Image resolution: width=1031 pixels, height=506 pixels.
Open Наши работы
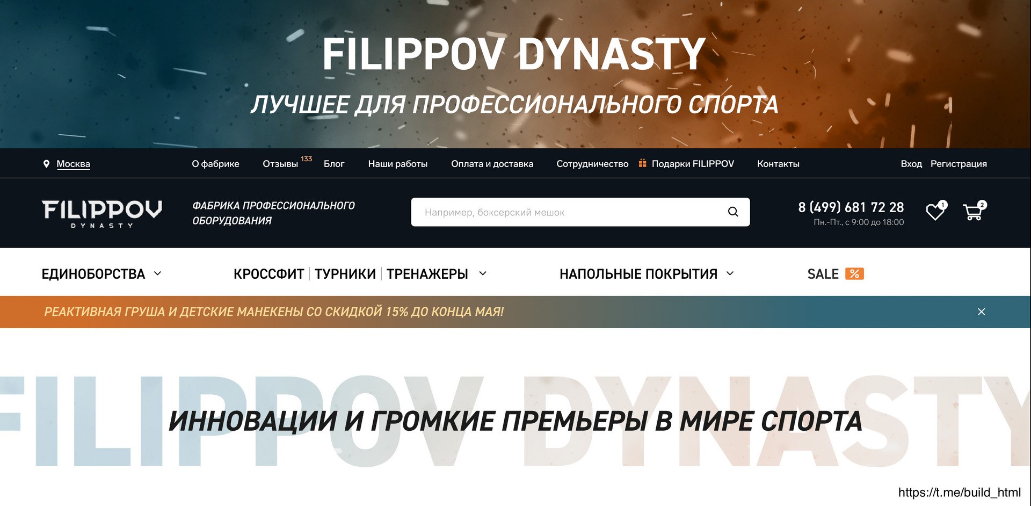398,164
